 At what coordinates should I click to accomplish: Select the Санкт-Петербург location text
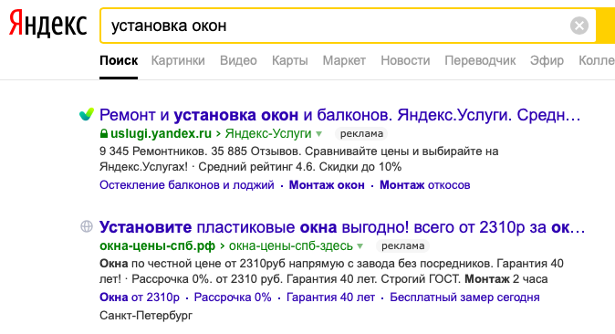click(146, 315)
